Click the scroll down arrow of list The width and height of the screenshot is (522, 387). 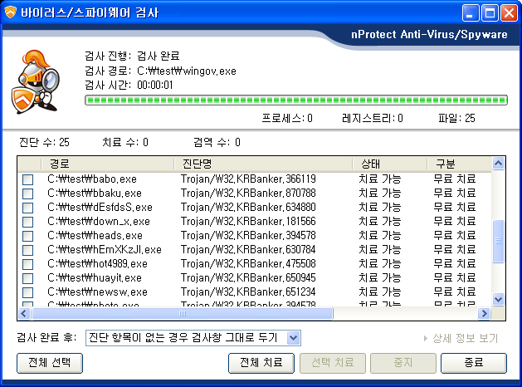(498, 299)
